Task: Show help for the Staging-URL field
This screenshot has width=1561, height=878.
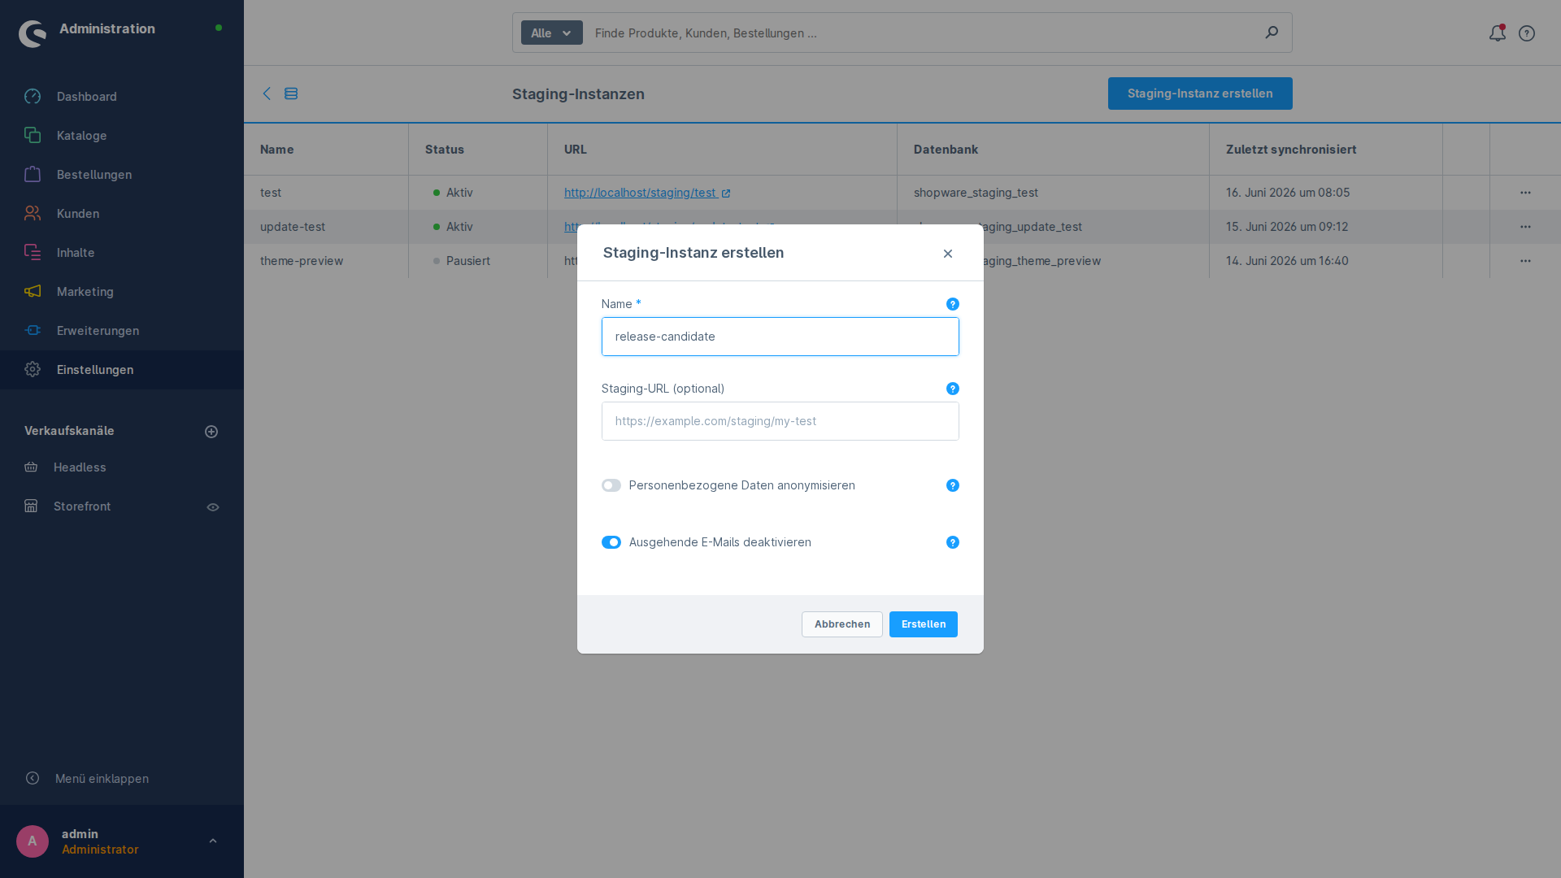Action: point(953,389)
